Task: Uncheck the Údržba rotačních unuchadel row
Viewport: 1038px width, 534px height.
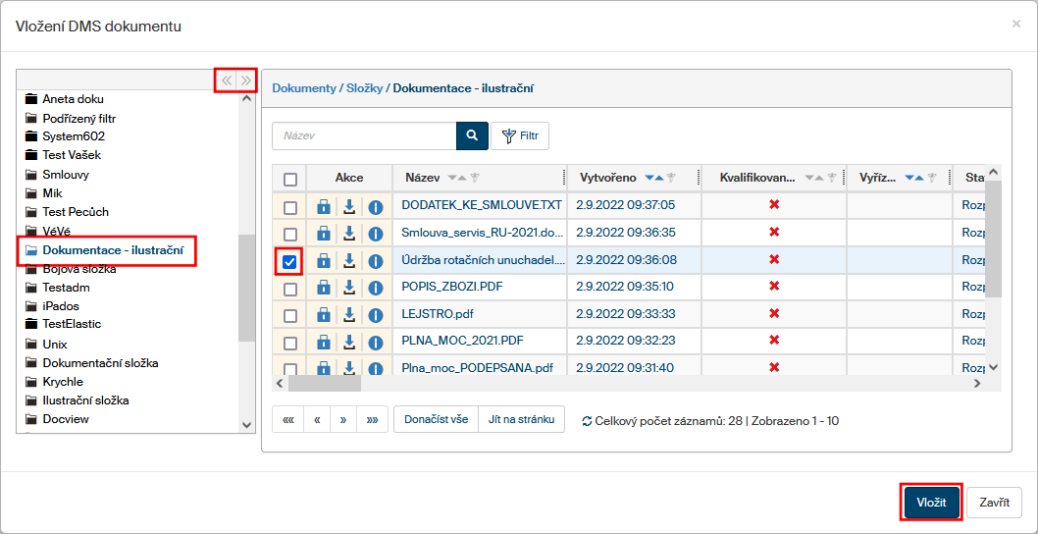Action: pyautogui.click(x=289, y=262)
